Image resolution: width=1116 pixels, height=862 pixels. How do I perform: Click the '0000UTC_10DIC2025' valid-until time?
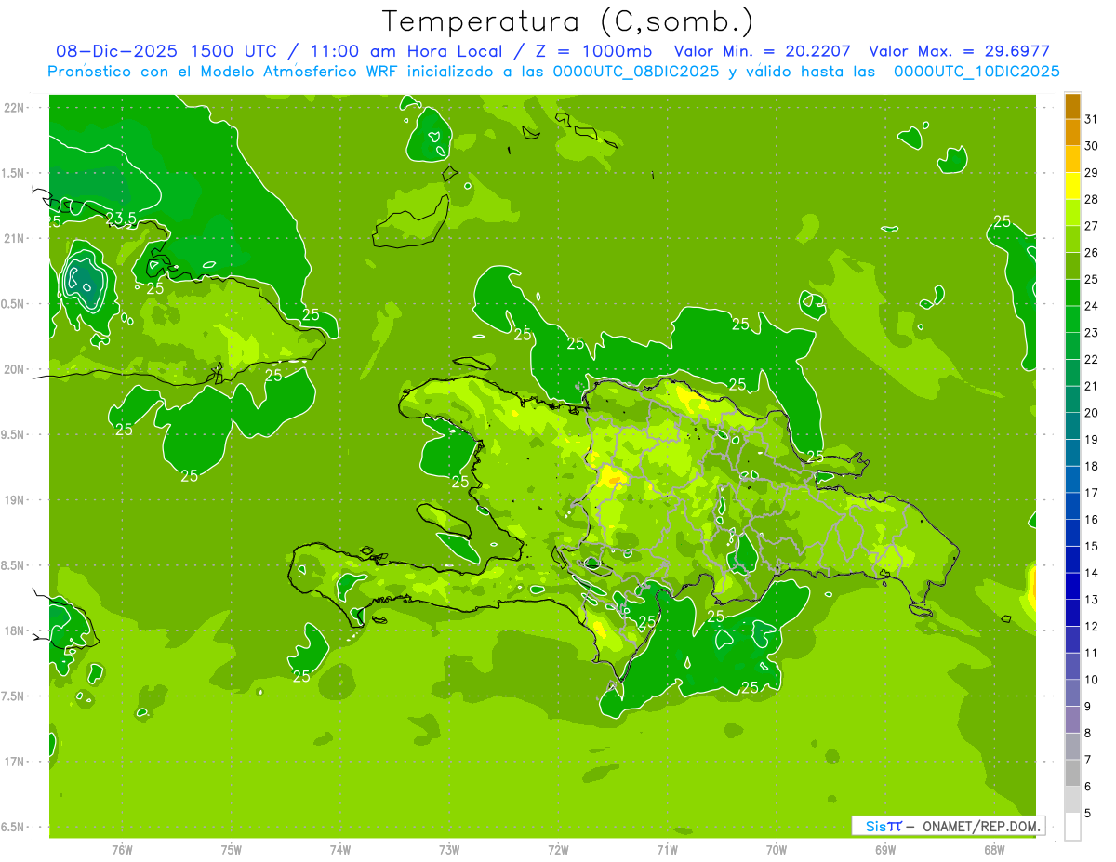click(x=977, y=72)
